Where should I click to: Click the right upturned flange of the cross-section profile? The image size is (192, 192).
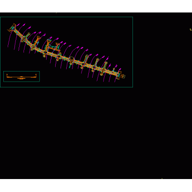point(36,75)
